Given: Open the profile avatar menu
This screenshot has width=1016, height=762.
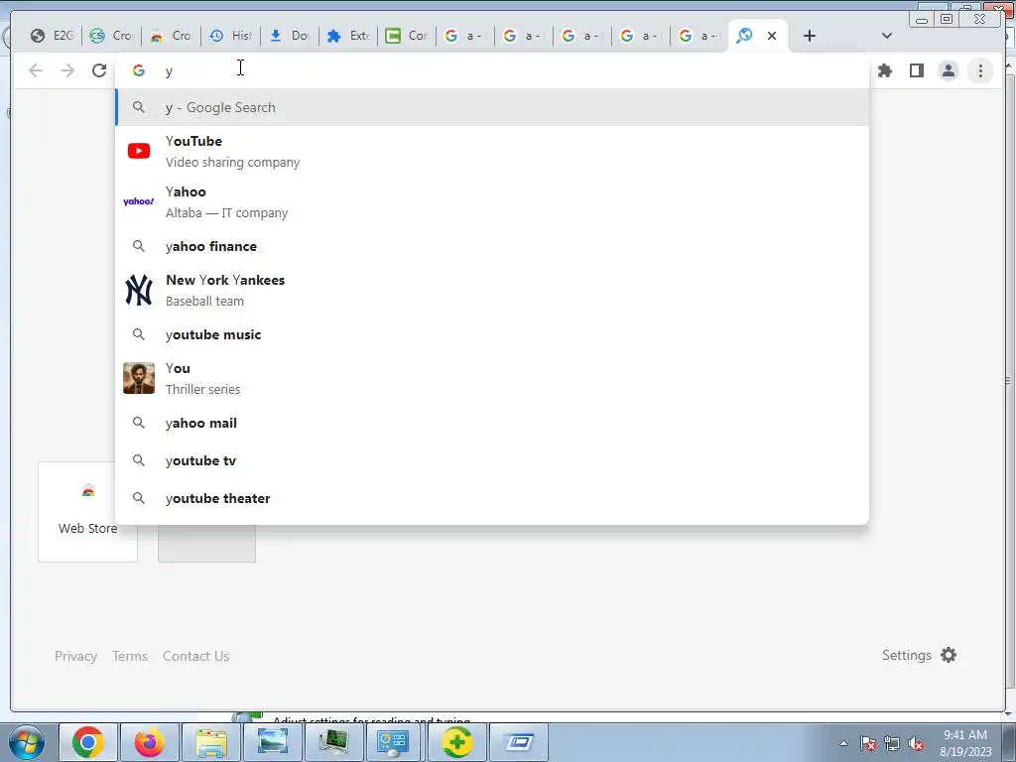Looking at the screenshot, I should tap(948, 70).
